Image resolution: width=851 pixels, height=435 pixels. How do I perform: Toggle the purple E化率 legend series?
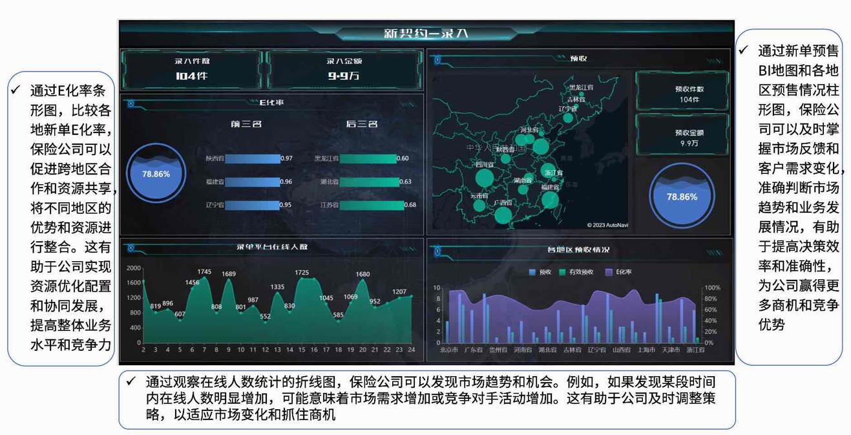pyautogui.click(x=618, y=272)
